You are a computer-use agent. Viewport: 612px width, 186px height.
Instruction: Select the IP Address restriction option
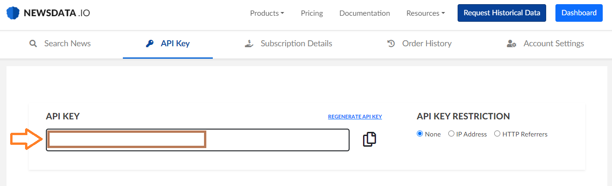[451, 134]
